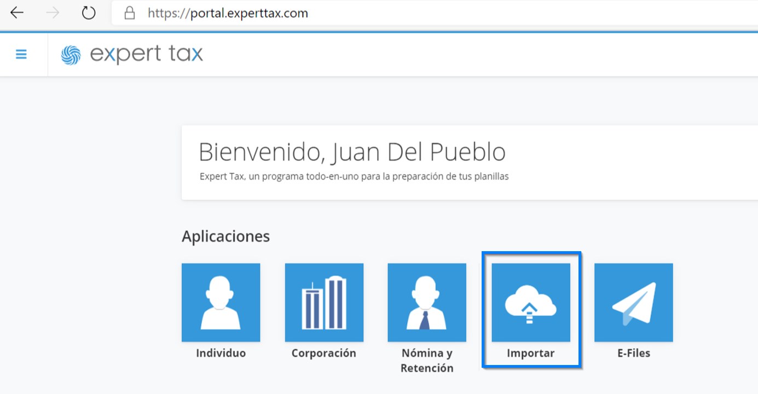Click the Corporación label
Viewport: 758px width, 394px height.
[x=324, y=353]
